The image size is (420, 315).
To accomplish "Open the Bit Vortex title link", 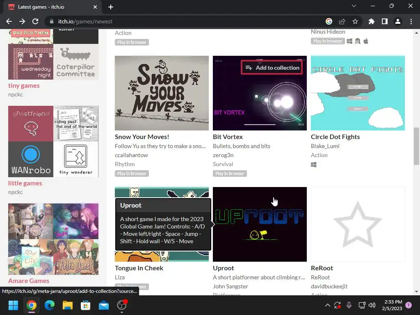I will click(228, 137).
